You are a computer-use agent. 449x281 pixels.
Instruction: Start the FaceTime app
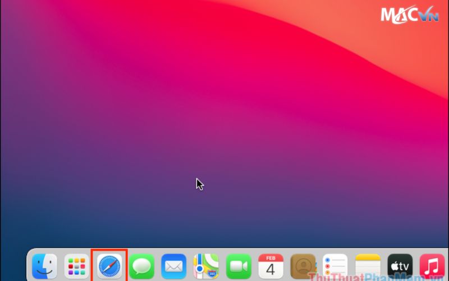pos(239,266)
